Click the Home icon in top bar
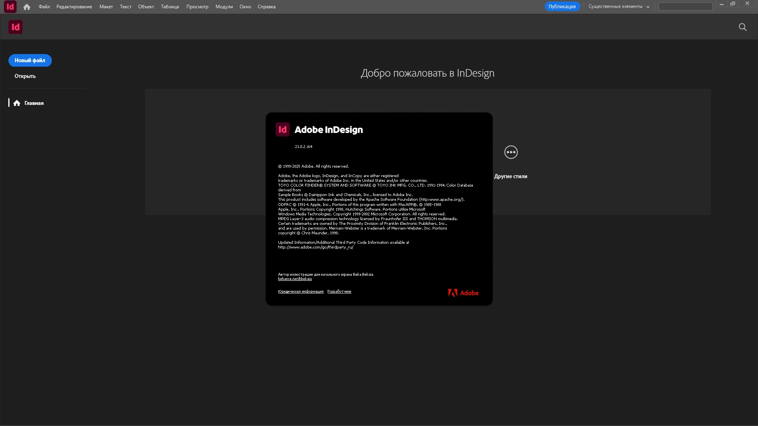The height and width of the screenshot is (426, 758). point(27,7)
